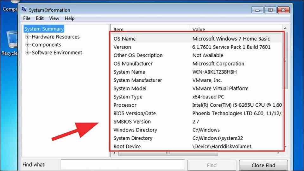The image size is (304, 171).
Task: Click inside the Find what text field
Action: [x=123, y=165]
